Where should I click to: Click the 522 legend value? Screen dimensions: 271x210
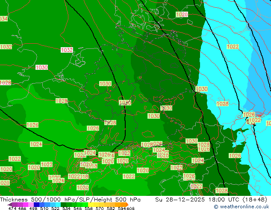click(55, 208)
